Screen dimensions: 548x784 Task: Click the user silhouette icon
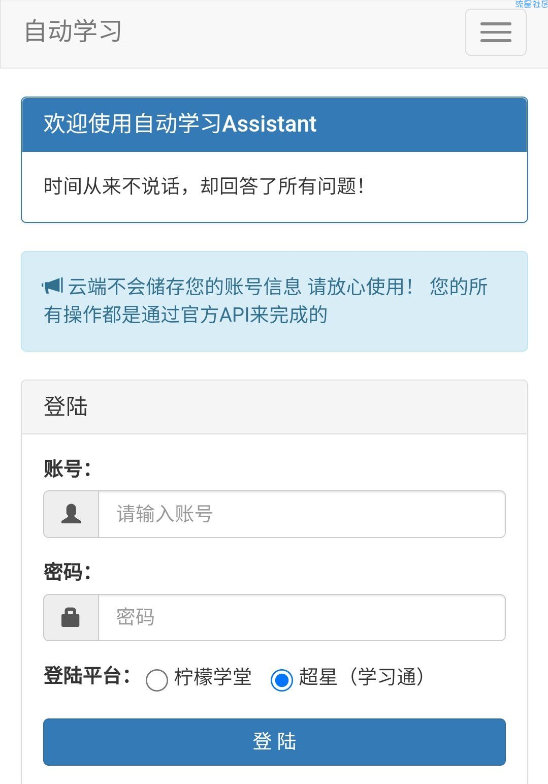[x=71, y=514]
